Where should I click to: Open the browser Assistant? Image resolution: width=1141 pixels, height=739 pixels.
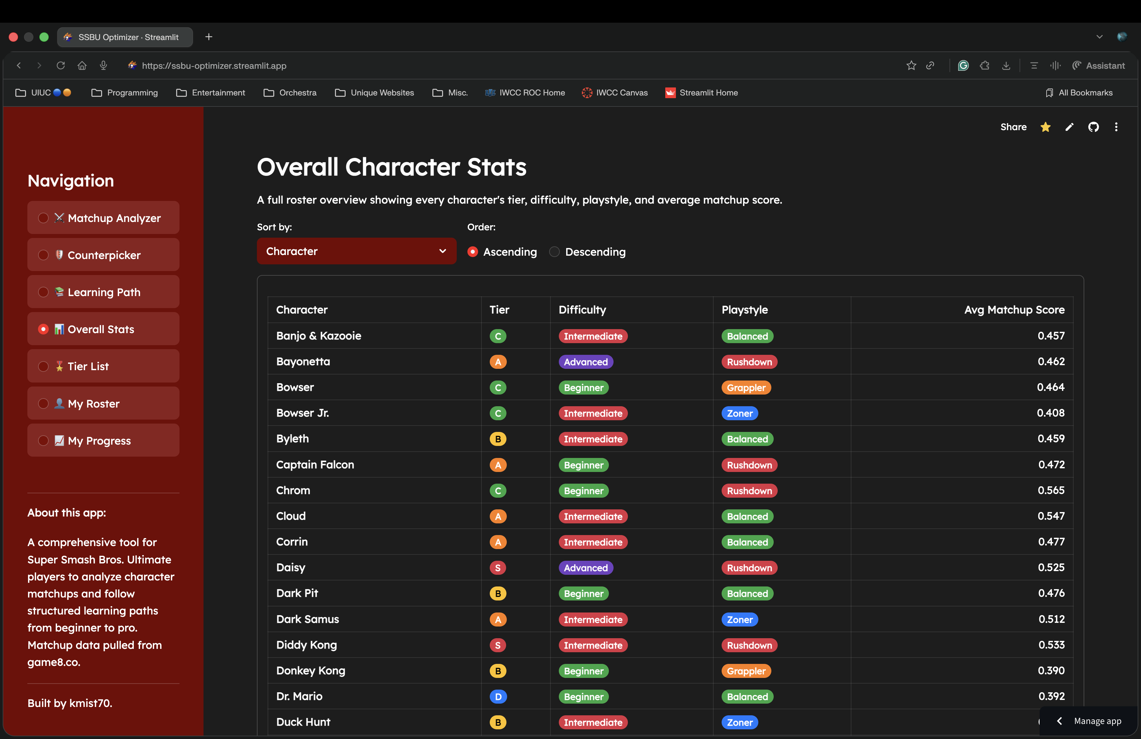point(1098,66)
